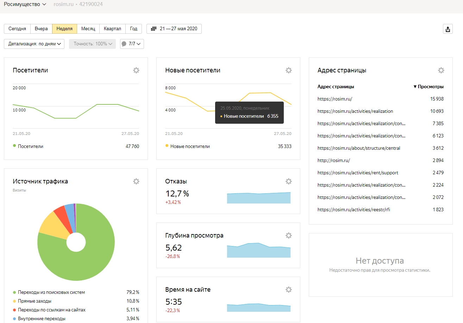Switch to the Сегодня period tab
Viewport: 463px width, 323px height.
(17, 29)
